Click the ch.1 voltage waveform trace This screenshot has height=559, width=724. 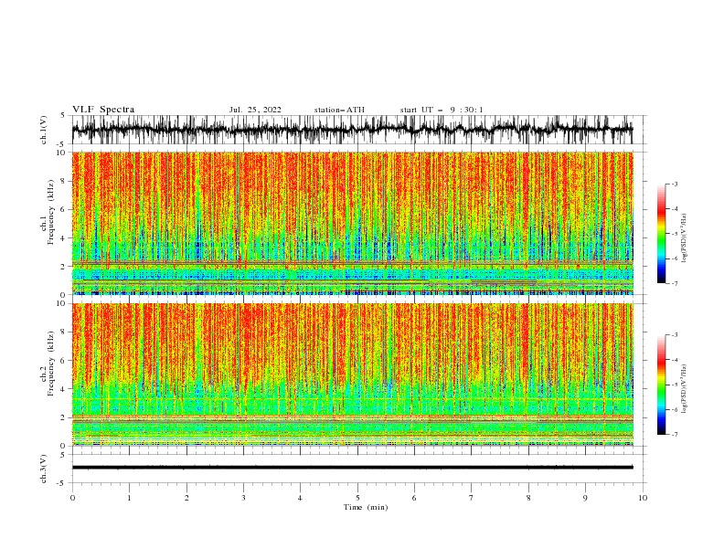tap(352, 130)
